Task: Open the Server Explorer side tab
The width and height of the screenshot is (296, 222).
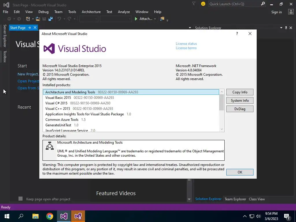Action: (x=5, y=36)
